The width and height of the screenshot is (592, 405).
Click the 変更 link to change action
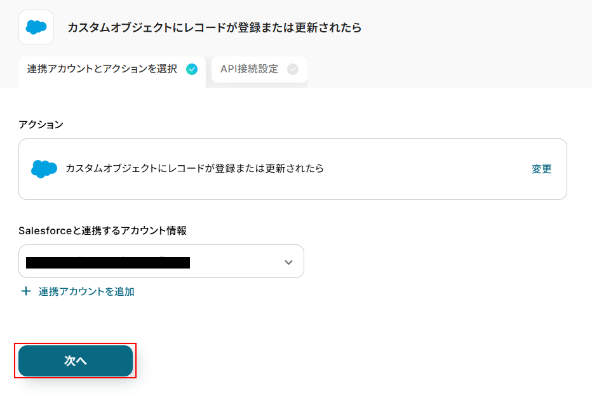point(542,169)
